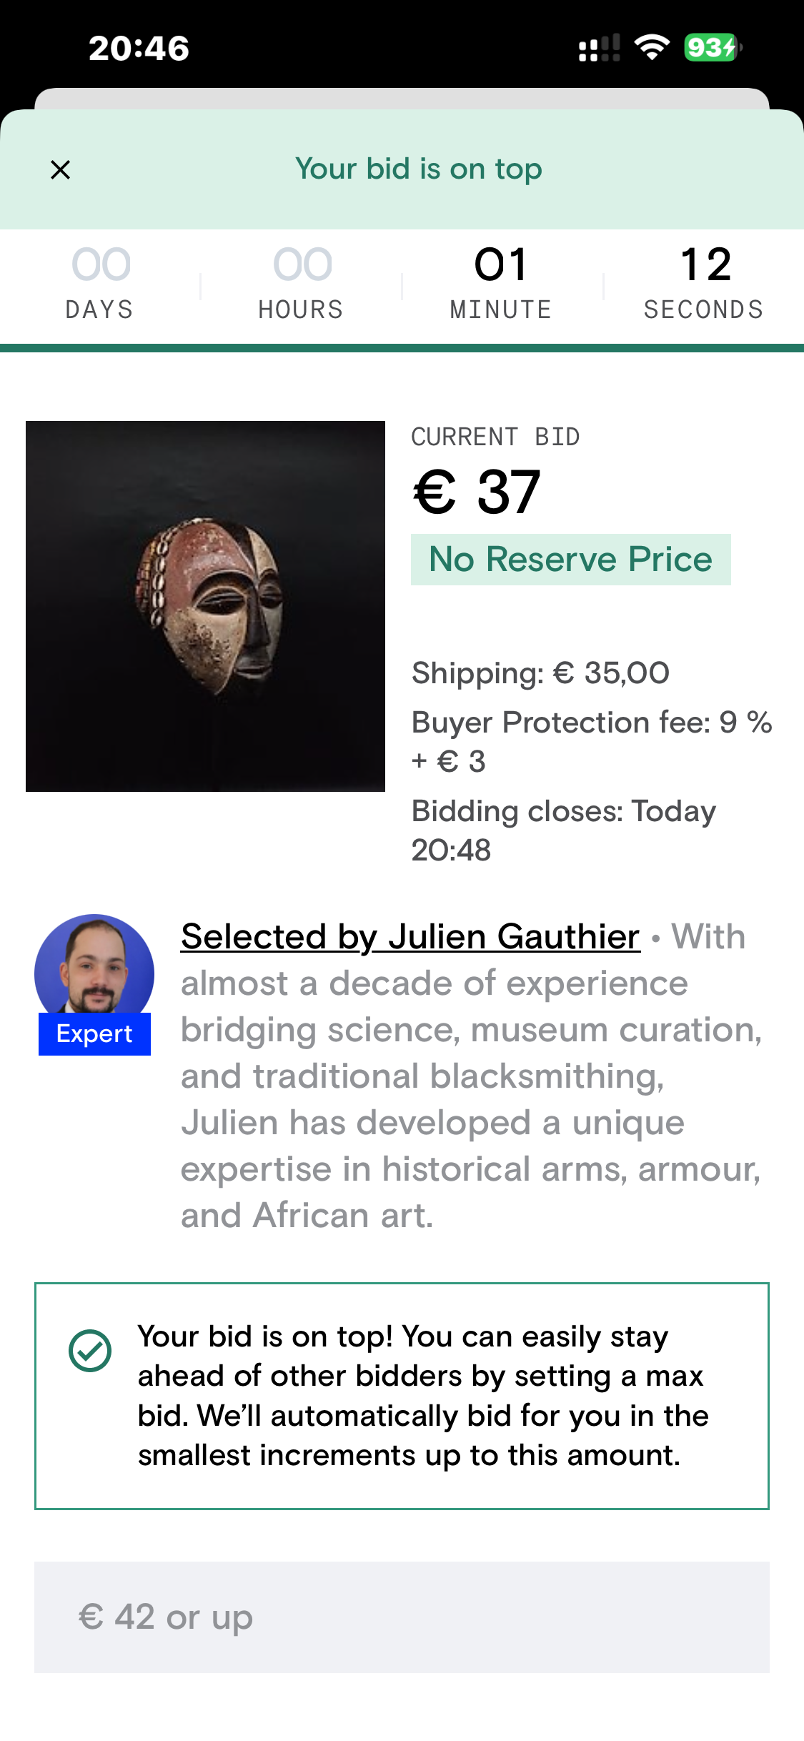The height and width of the screenshot is (1741, 804).
Task: Tap the green checkmark icon
Action: [x=90, y=1351]
